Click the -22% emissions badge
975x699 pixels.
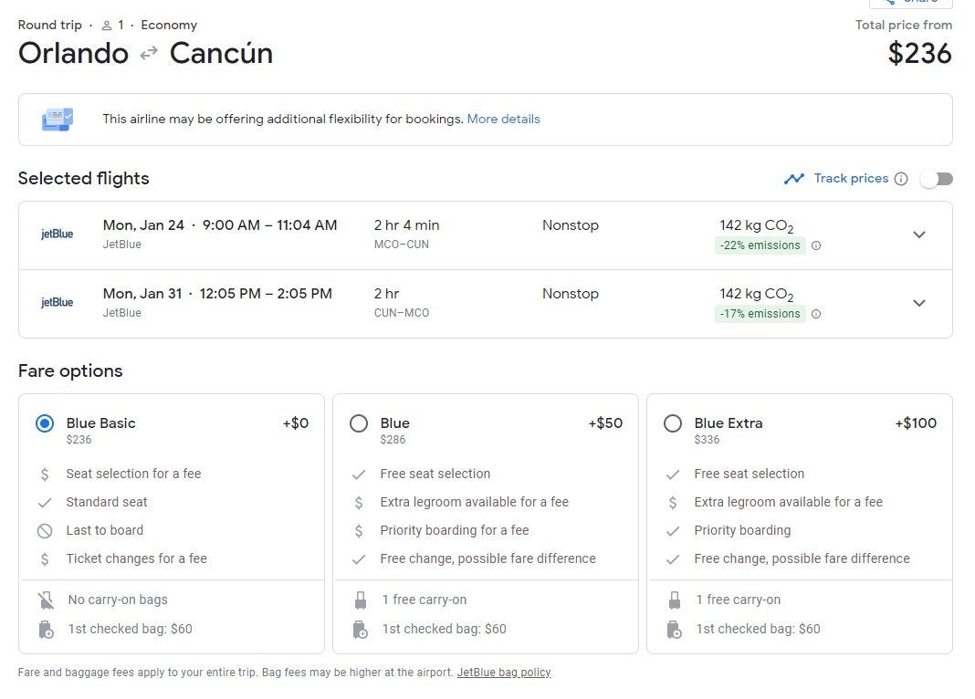point(760,245)
